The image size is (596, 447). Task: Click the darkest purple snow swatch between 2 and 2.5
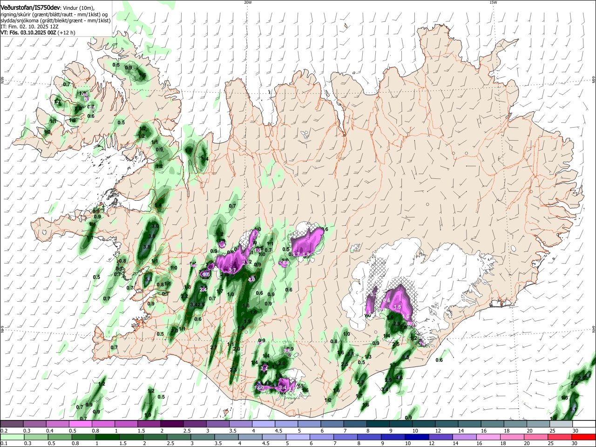pyautogui.click(x=172, y=424)
